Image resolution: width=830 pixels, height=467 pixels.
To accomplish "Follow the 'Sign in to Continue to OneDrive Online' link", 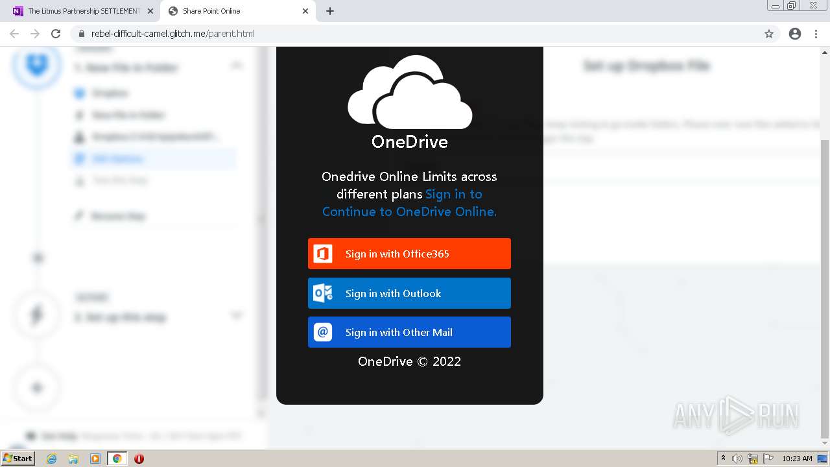I will (409, 203).
